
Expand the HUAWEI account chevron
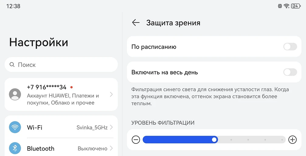pos(111,94)
